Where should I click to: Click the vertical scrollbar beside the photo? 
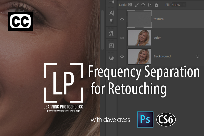pos(103,30)
